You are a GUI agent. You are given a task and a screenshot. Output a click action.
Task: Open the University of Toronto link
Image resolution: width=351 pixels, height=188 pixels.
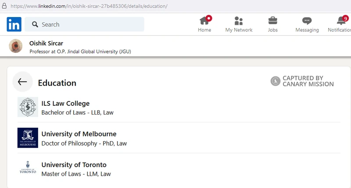click(74, 165)
